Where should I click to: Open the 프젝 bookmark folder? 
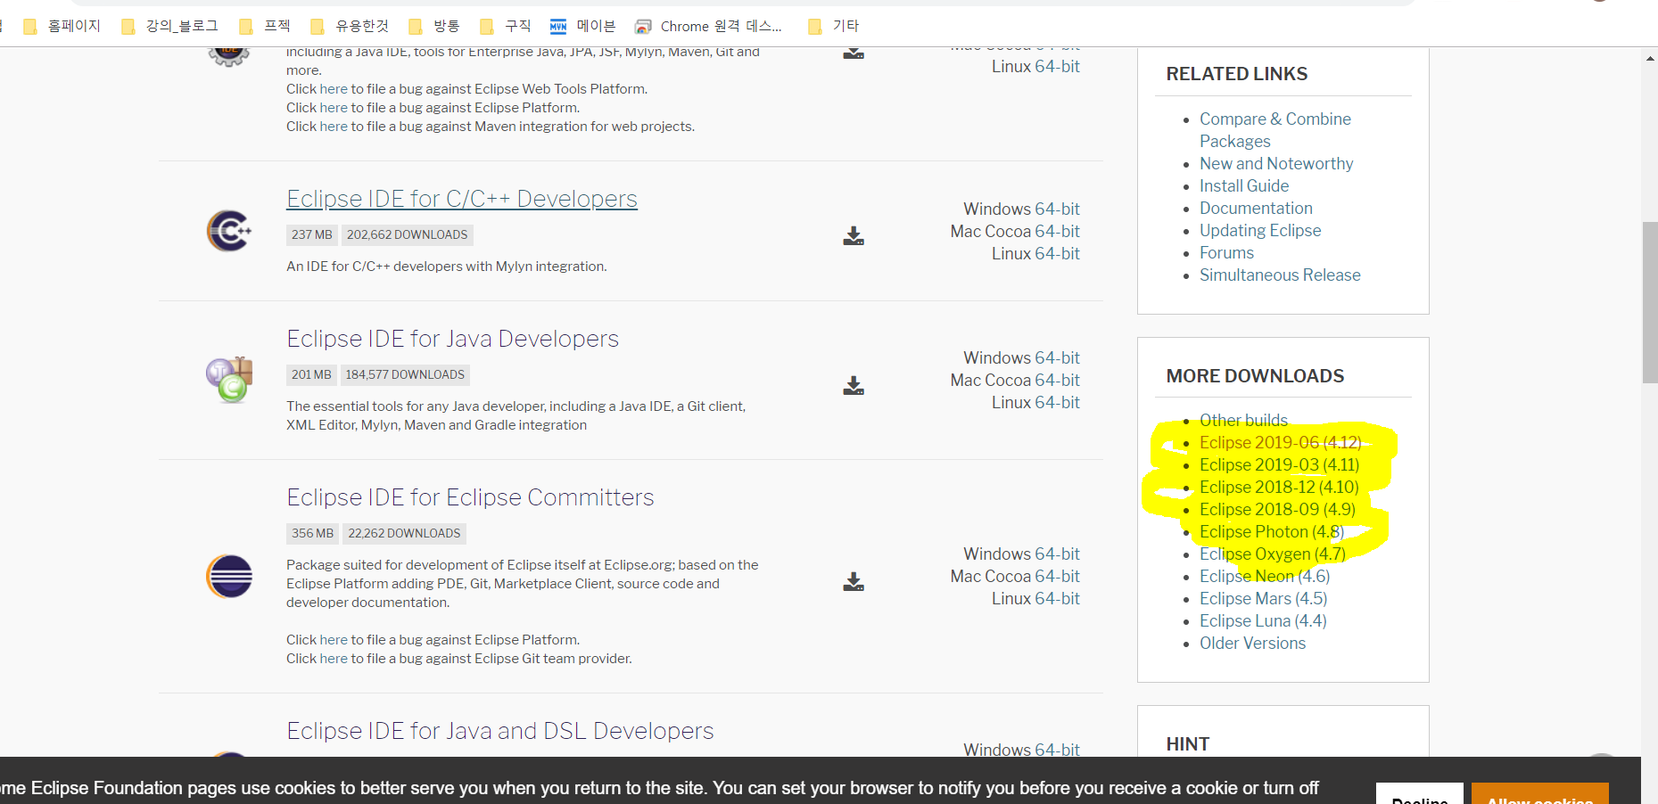click(x=265, y=26)
